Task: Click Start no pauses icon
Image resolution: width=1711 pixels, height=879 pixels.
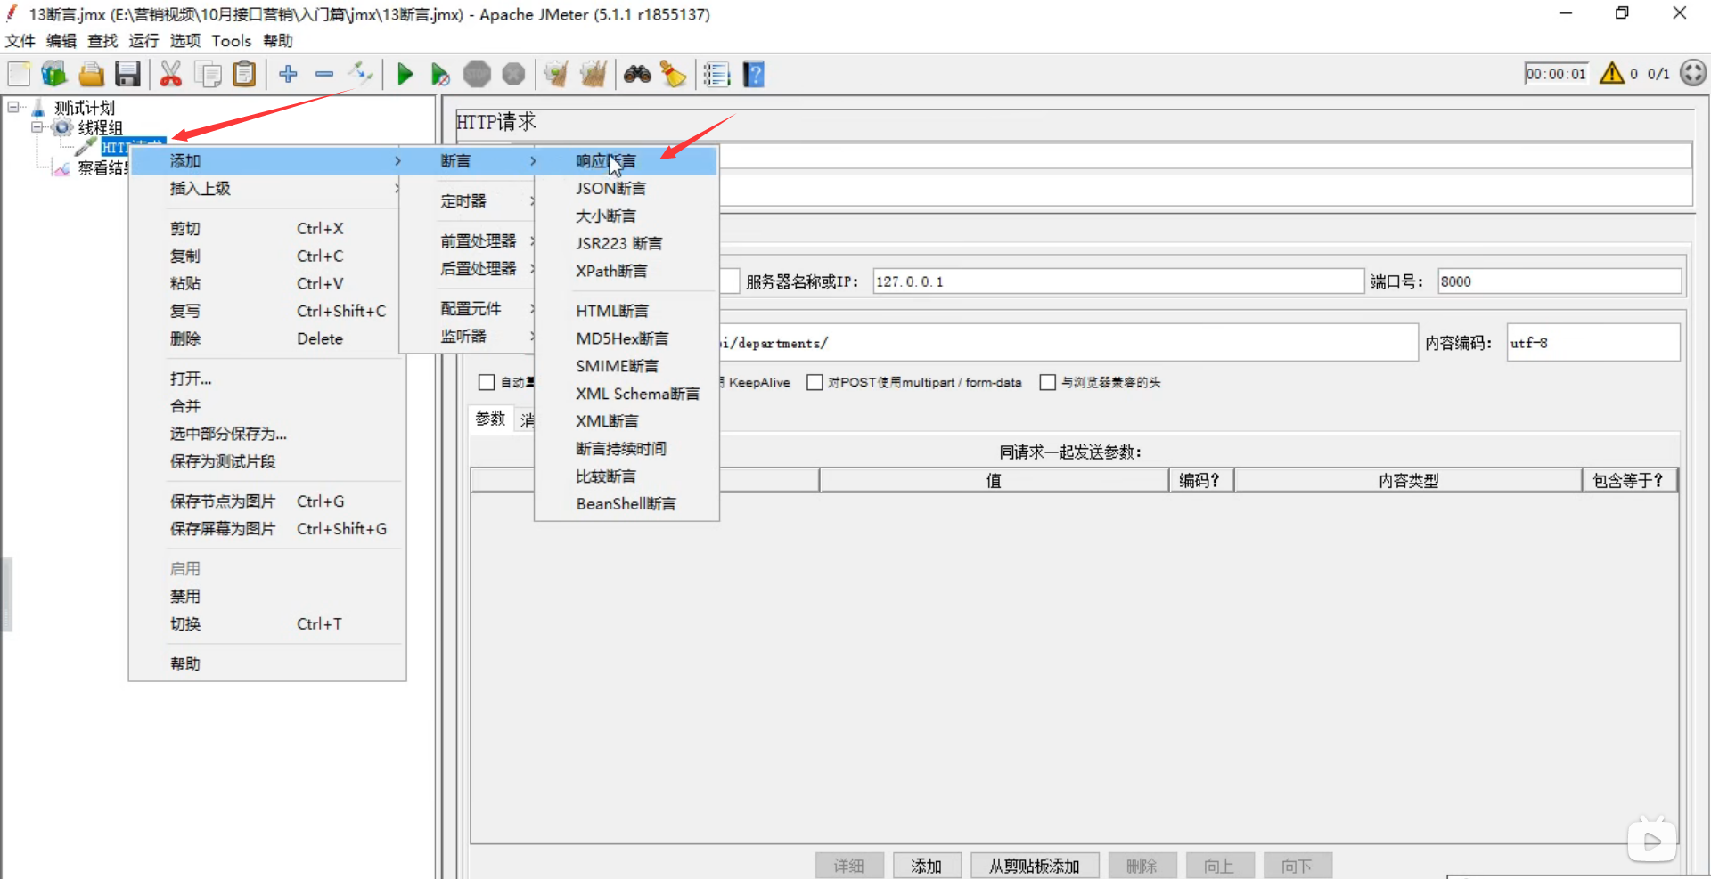Action: coord(440,74)
